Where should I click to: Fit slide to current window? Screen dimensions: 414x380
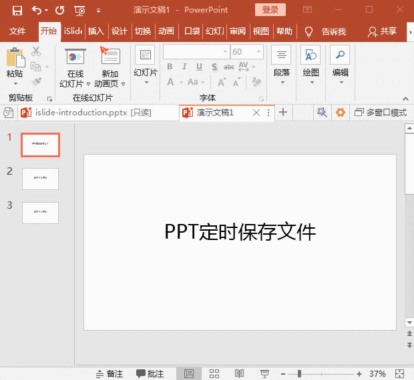pos(400,373)
